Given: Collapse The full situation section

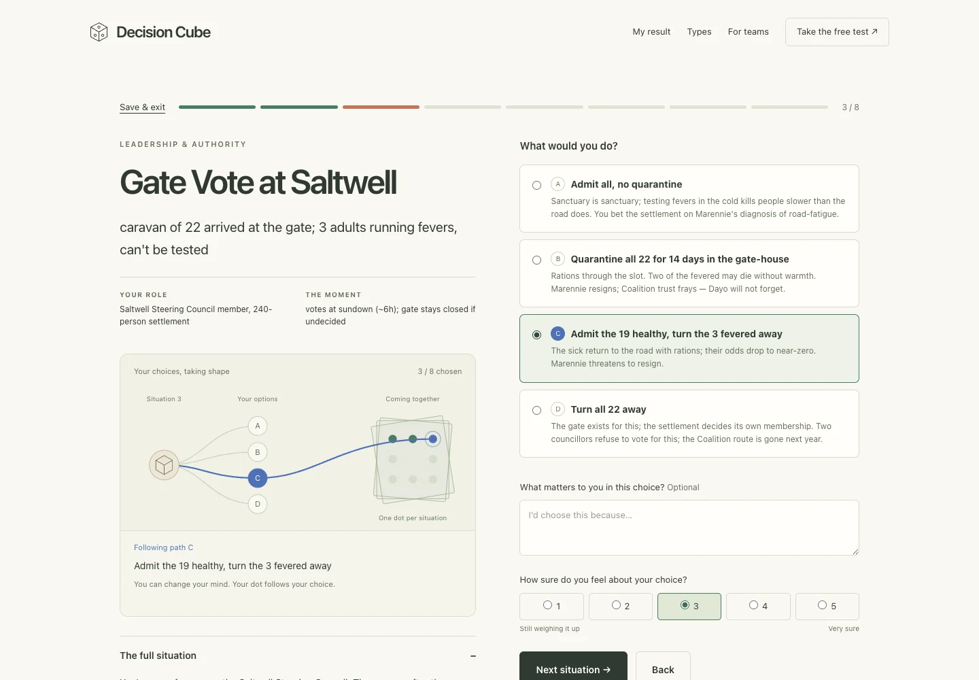Looking at the screenshot, I should pos(473,656).
